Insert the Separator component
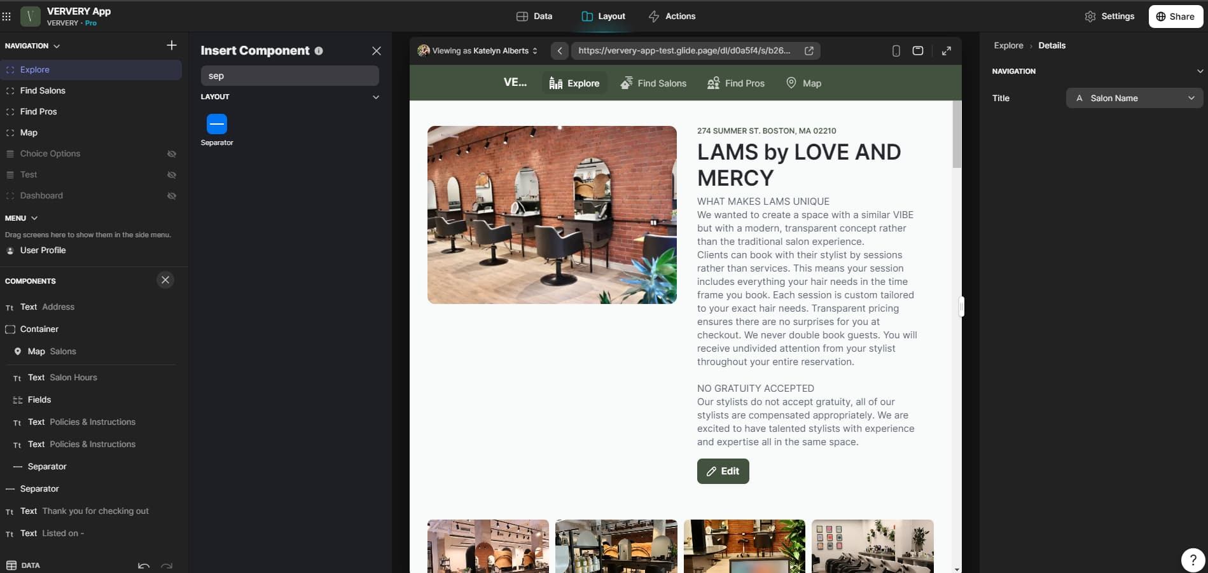The width and height of the screenshot is (1208, 573). pos(217,130)
